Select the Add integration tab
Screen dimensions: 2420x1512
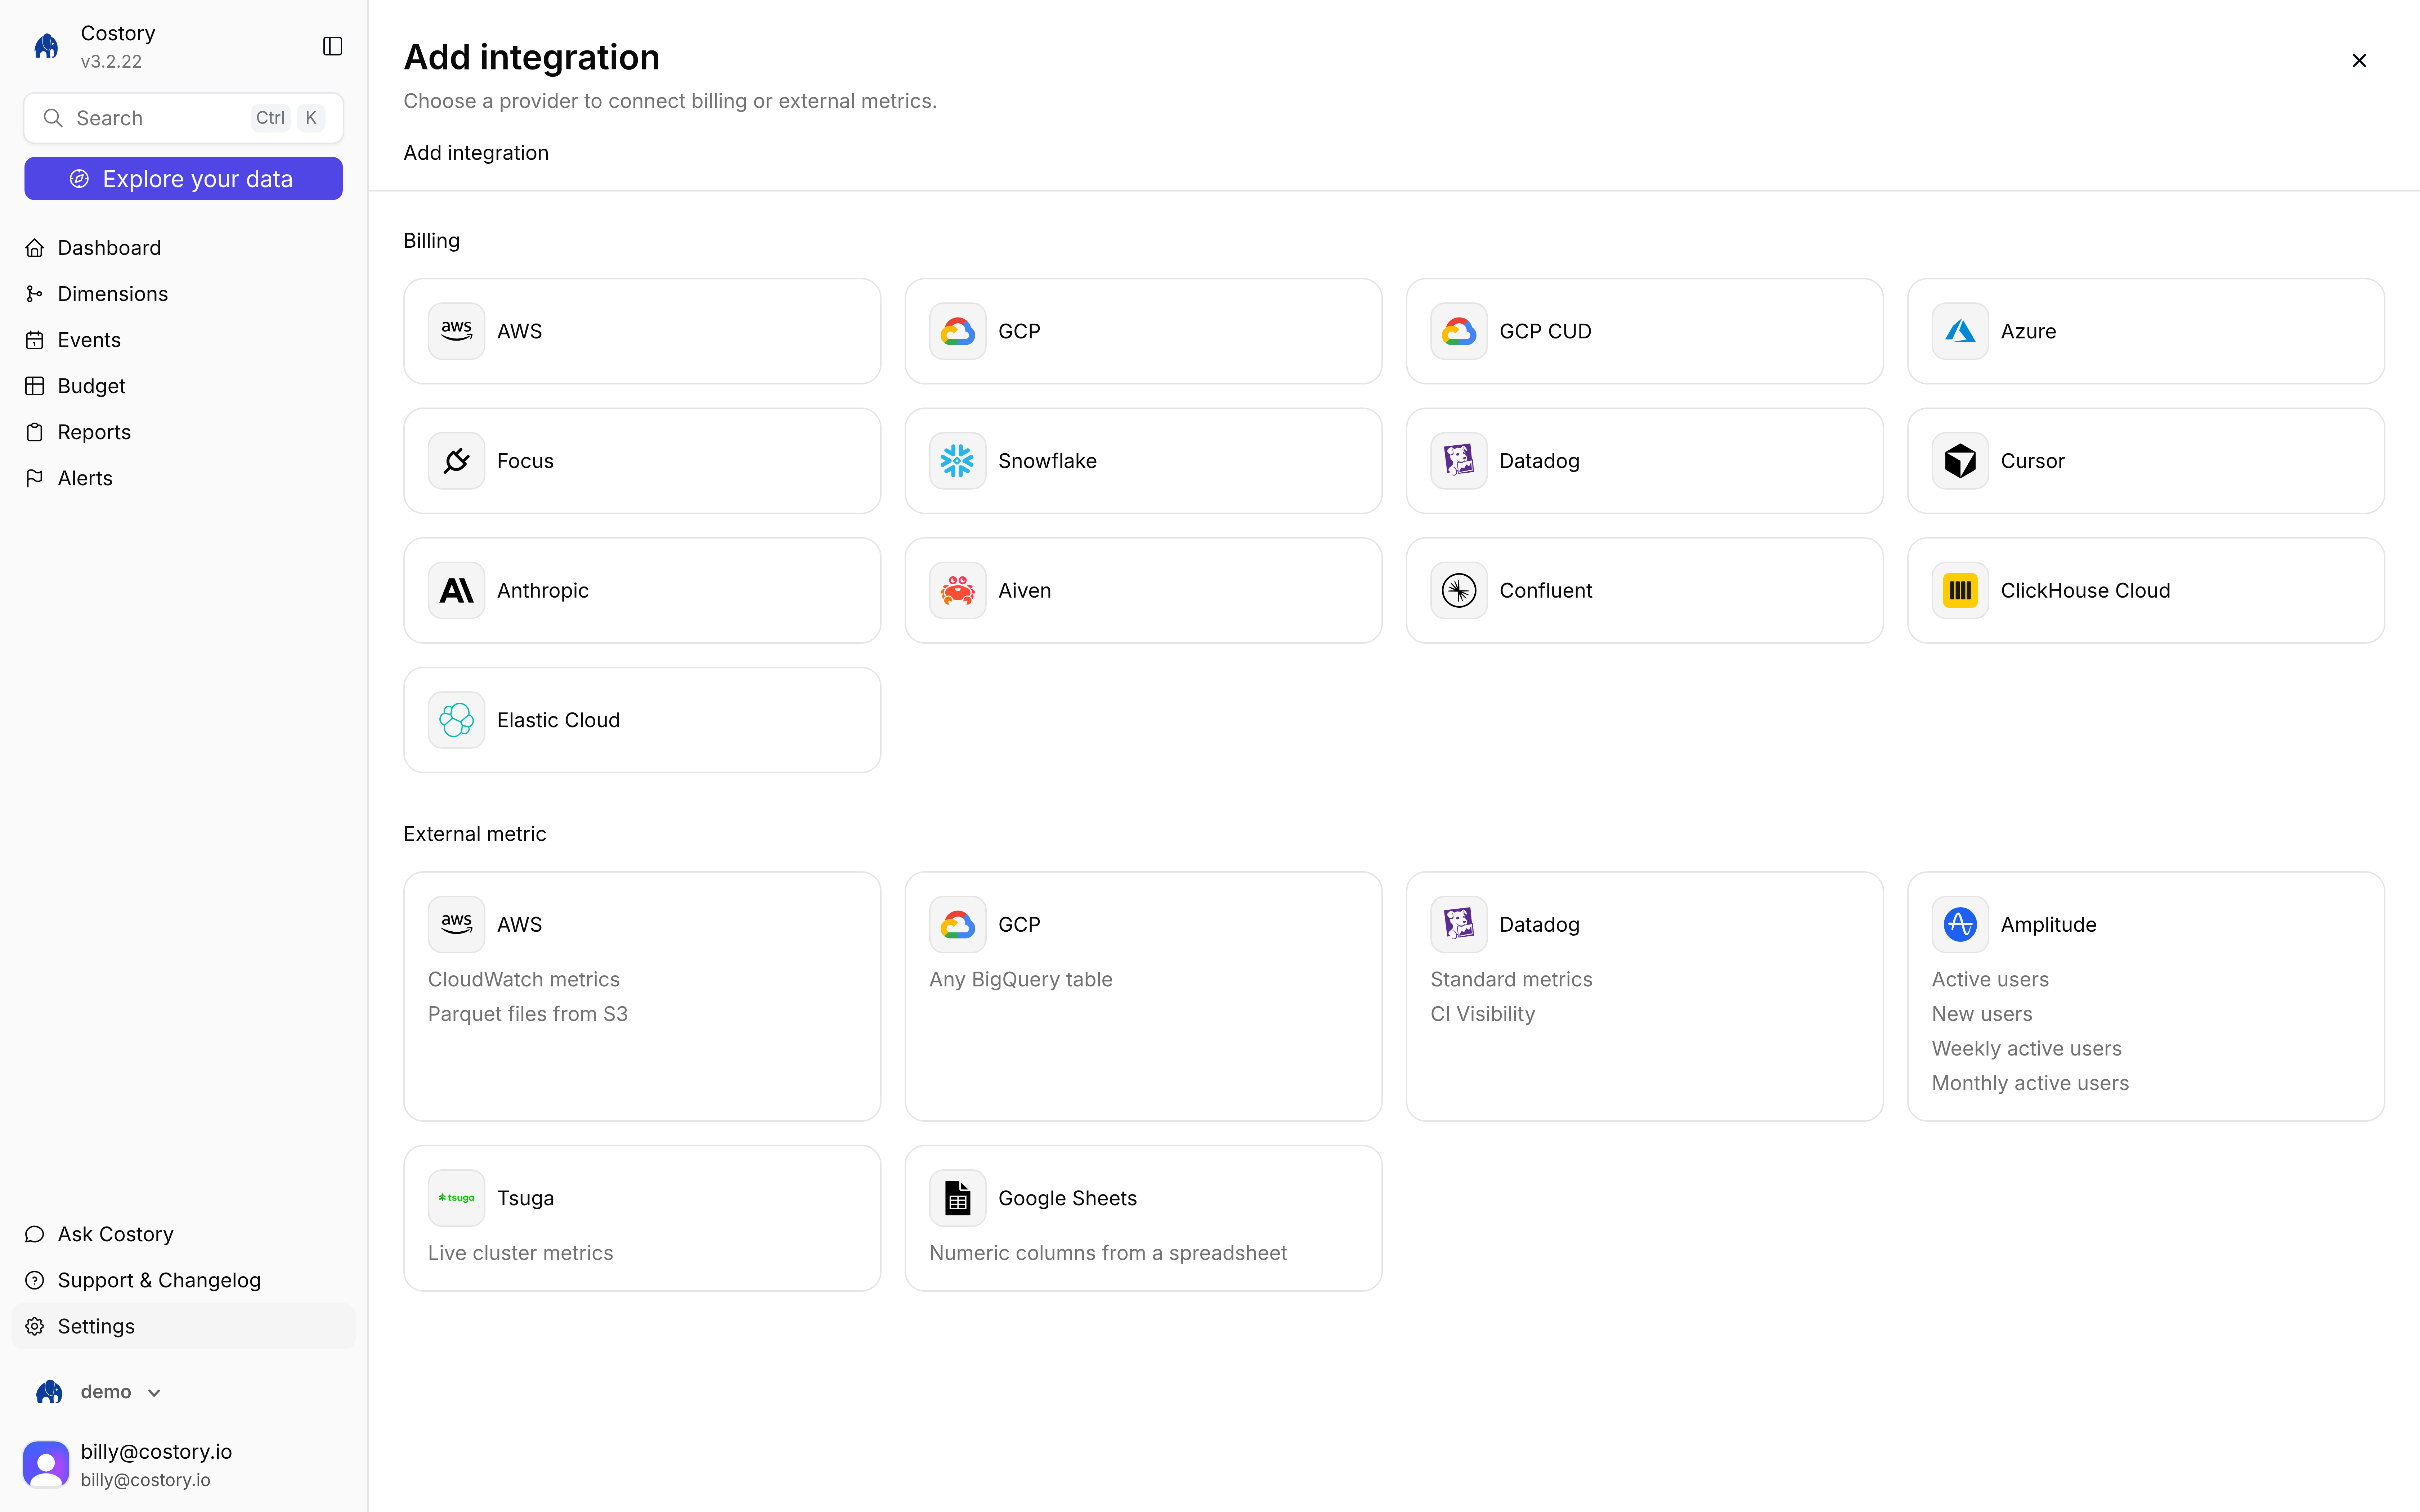(476, 153)
